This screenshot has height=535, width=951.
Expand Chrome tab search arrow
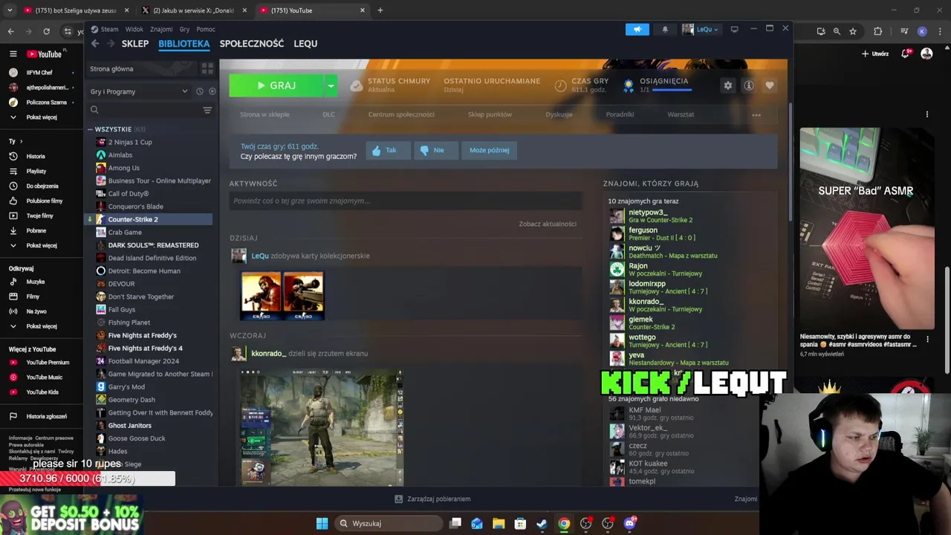pos(10,10)
